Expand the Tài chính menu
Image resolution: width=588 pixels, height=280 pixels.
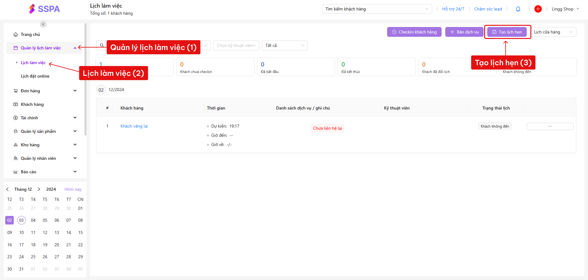pos(75,118)
